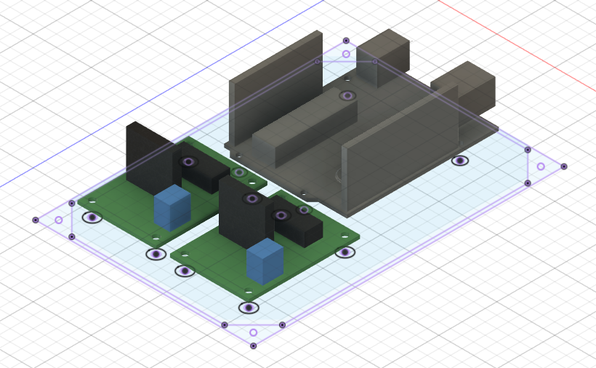
Task: Select the blue cube on the left green board
Action: (172, 208)
